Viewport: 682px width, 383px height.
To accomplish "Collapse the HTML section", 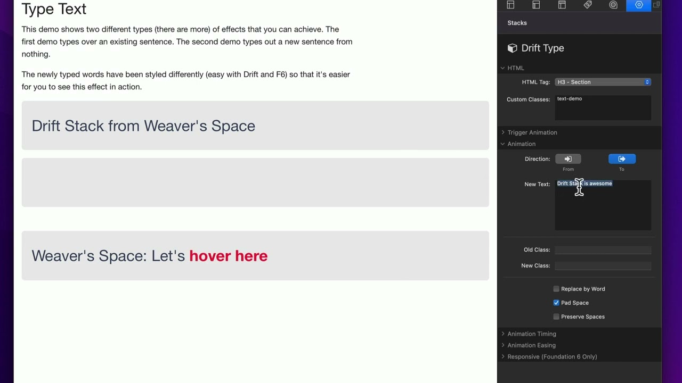I will [502, 68].
